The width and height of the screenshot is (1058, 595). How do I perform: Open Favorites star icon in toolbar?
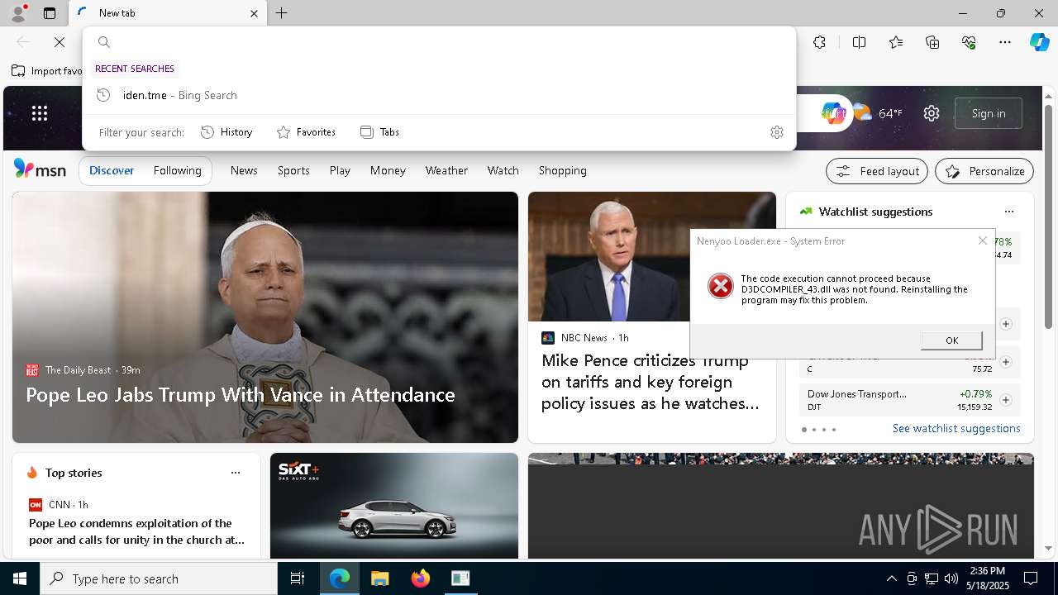tap(896, 42)
